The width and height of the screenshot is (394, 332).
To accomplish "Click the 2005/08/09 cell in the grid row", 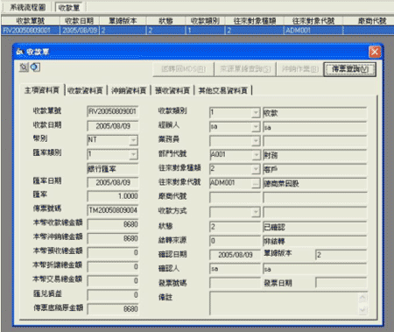I will [x=80, y=31].
